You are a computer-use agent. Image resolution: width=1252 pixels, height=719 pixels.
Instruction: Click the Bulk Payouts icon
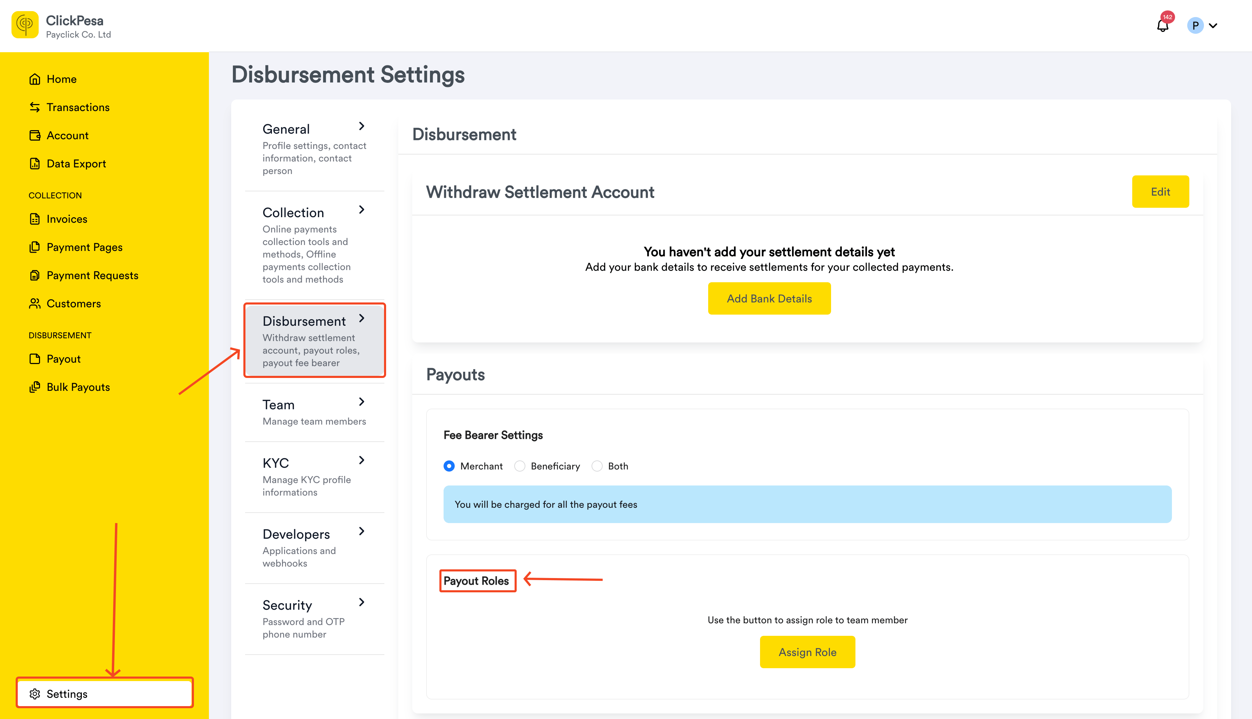coord(34,387)
